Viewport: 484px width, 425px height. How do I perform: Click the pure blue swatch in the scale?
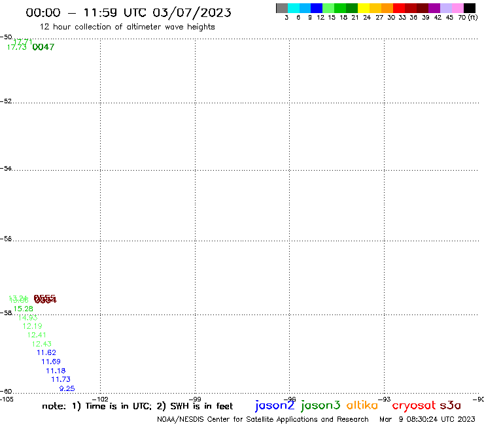click(317, 8)
